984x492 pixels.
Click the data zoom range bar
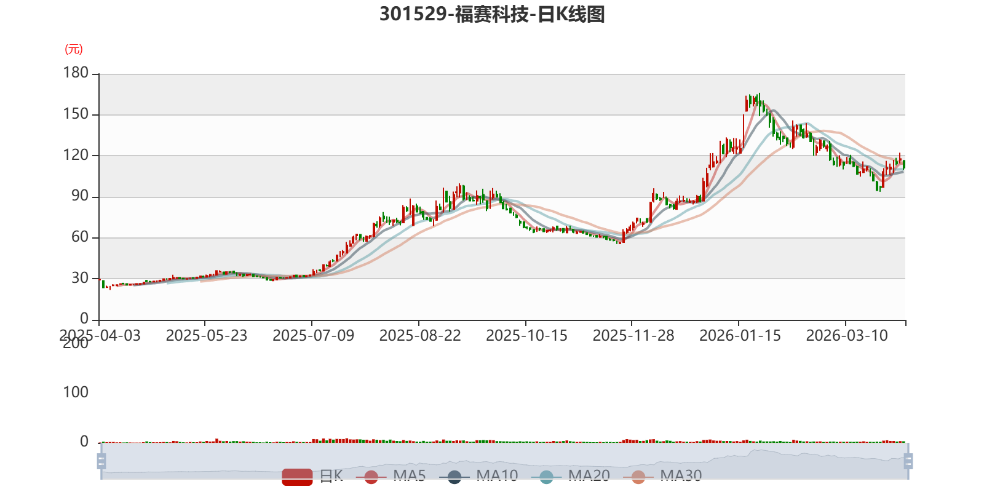[504, 461]
